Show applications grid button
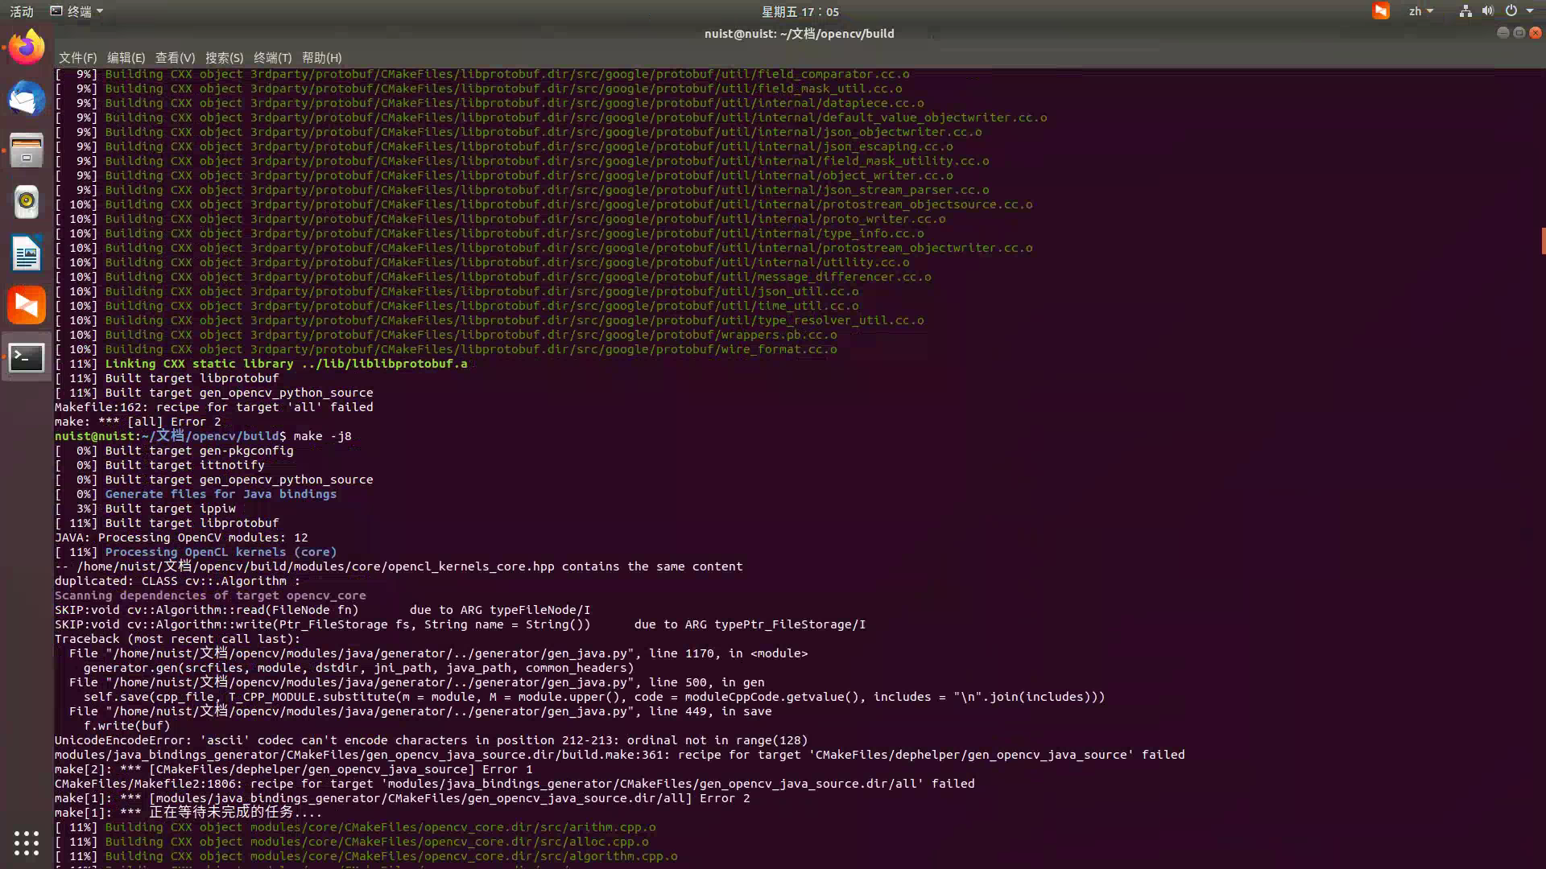 click(x=27, y=842)
